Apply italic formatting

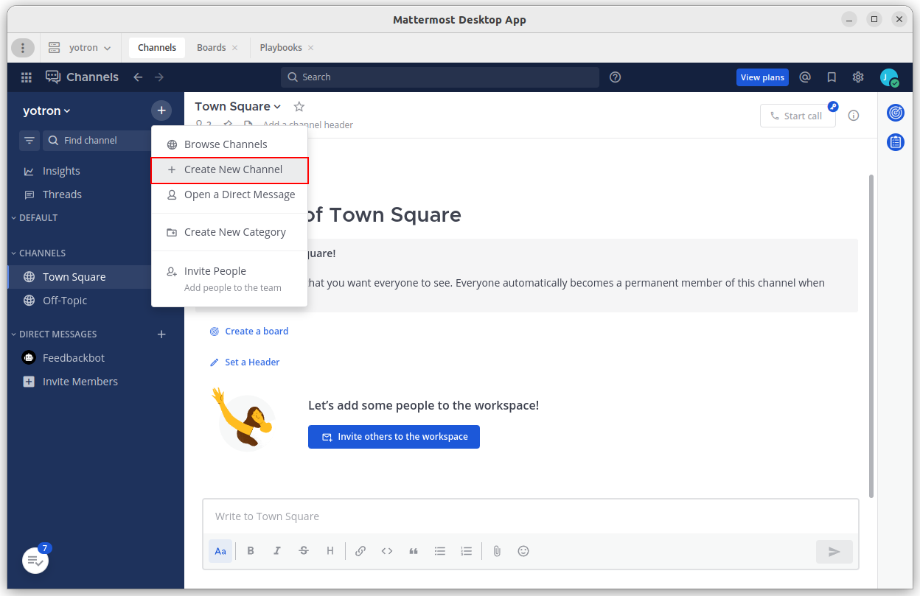277,551
